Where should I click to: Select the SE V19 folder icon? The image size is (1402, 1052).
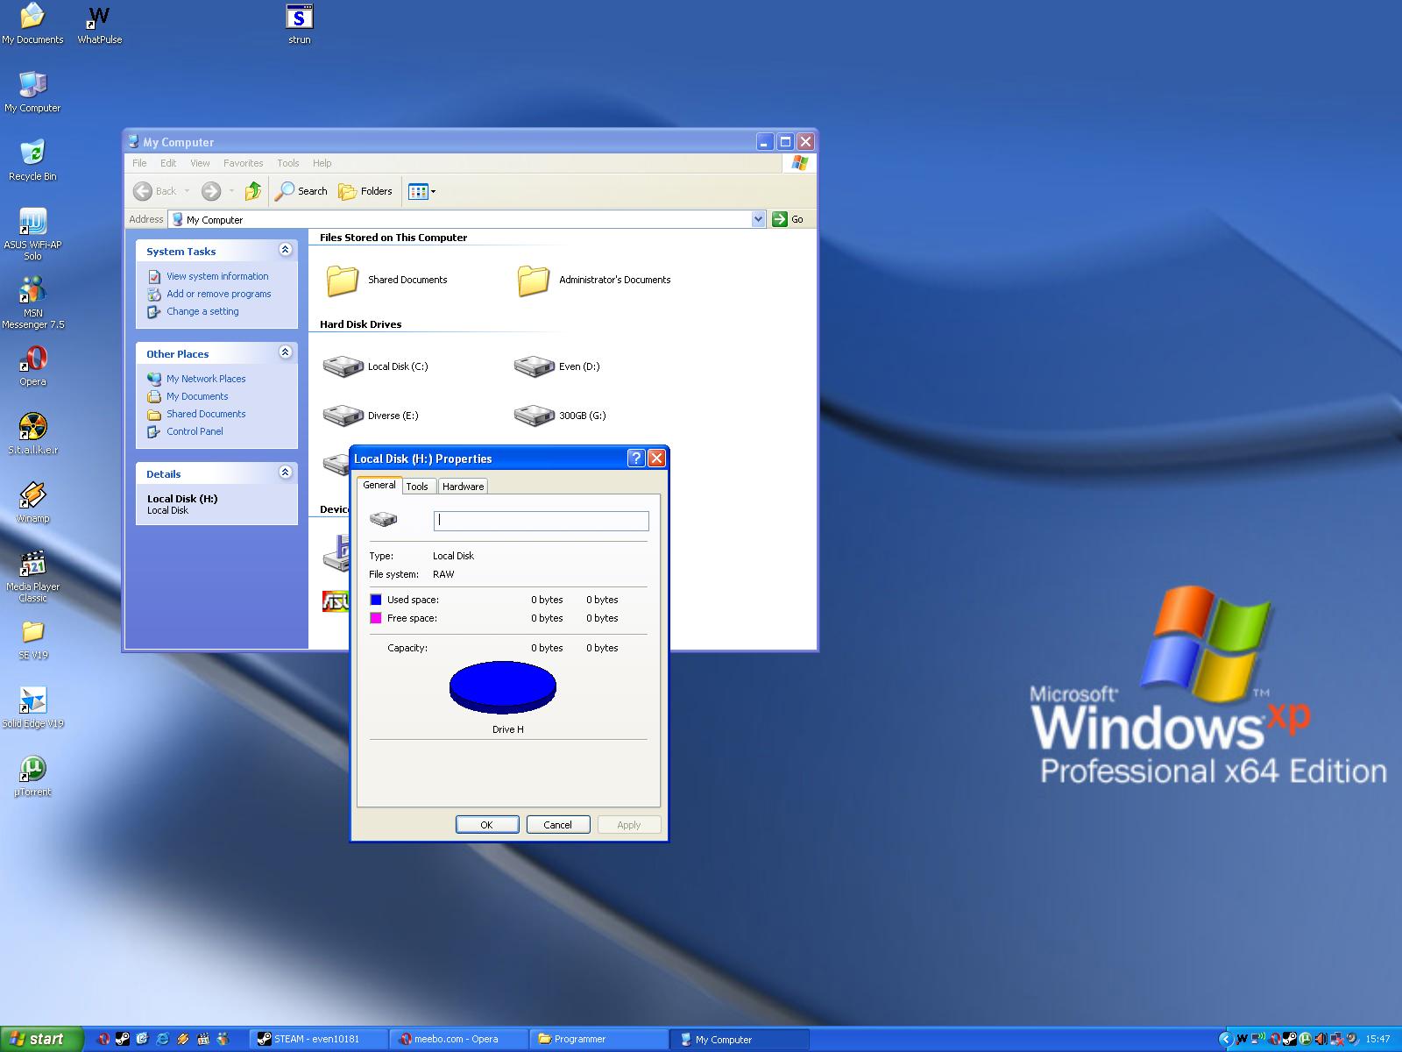[x=32, y=639]
